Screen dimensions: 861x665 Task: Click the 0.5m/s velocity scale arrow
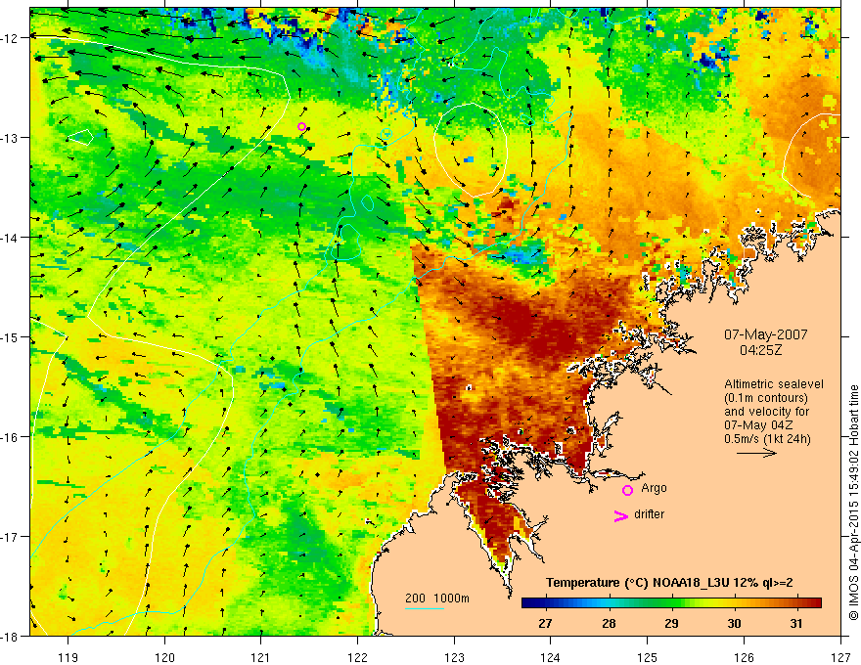[756, 453]
